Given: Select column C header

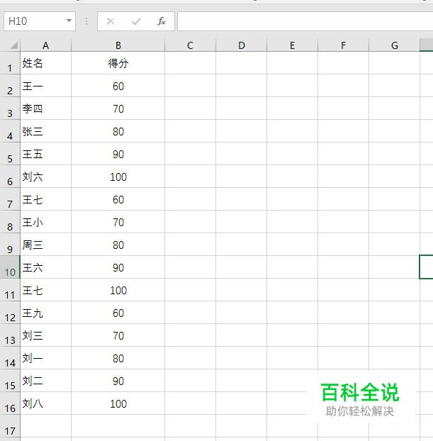Looking at the screenshot, I should click(x=191, y=45).
